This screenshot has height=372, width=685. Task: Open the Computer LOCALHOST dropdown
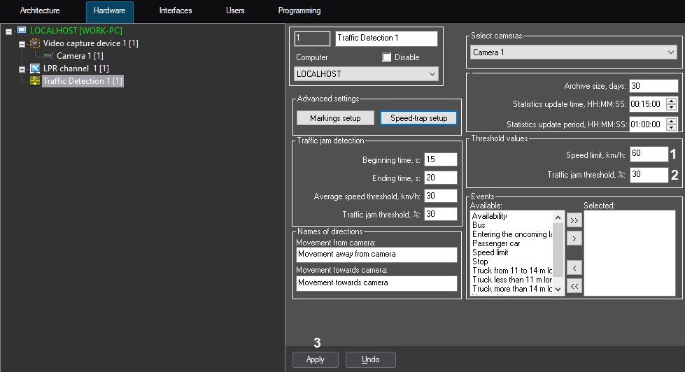(x=366, y=73)
